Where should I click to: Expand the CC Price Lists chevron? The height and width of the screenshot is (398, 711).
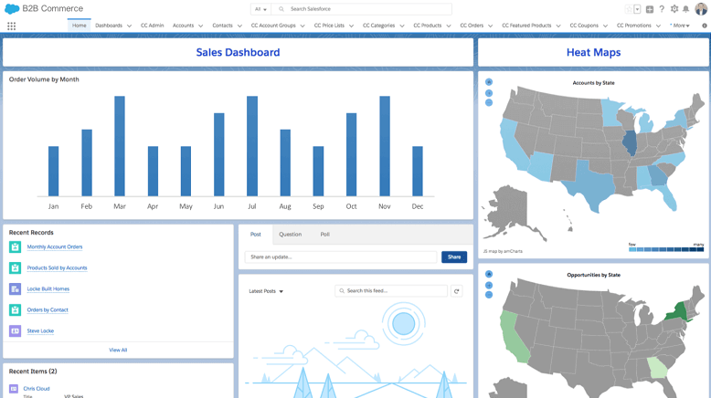click(x=352, y=26)
